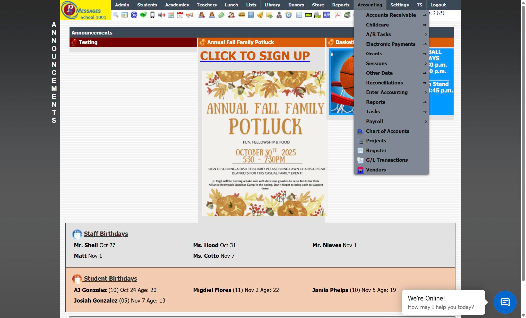This screenshot has height=318, width=526.
Task: Click the mobile phone toolbar icon
Action: (x=152, y=15)
